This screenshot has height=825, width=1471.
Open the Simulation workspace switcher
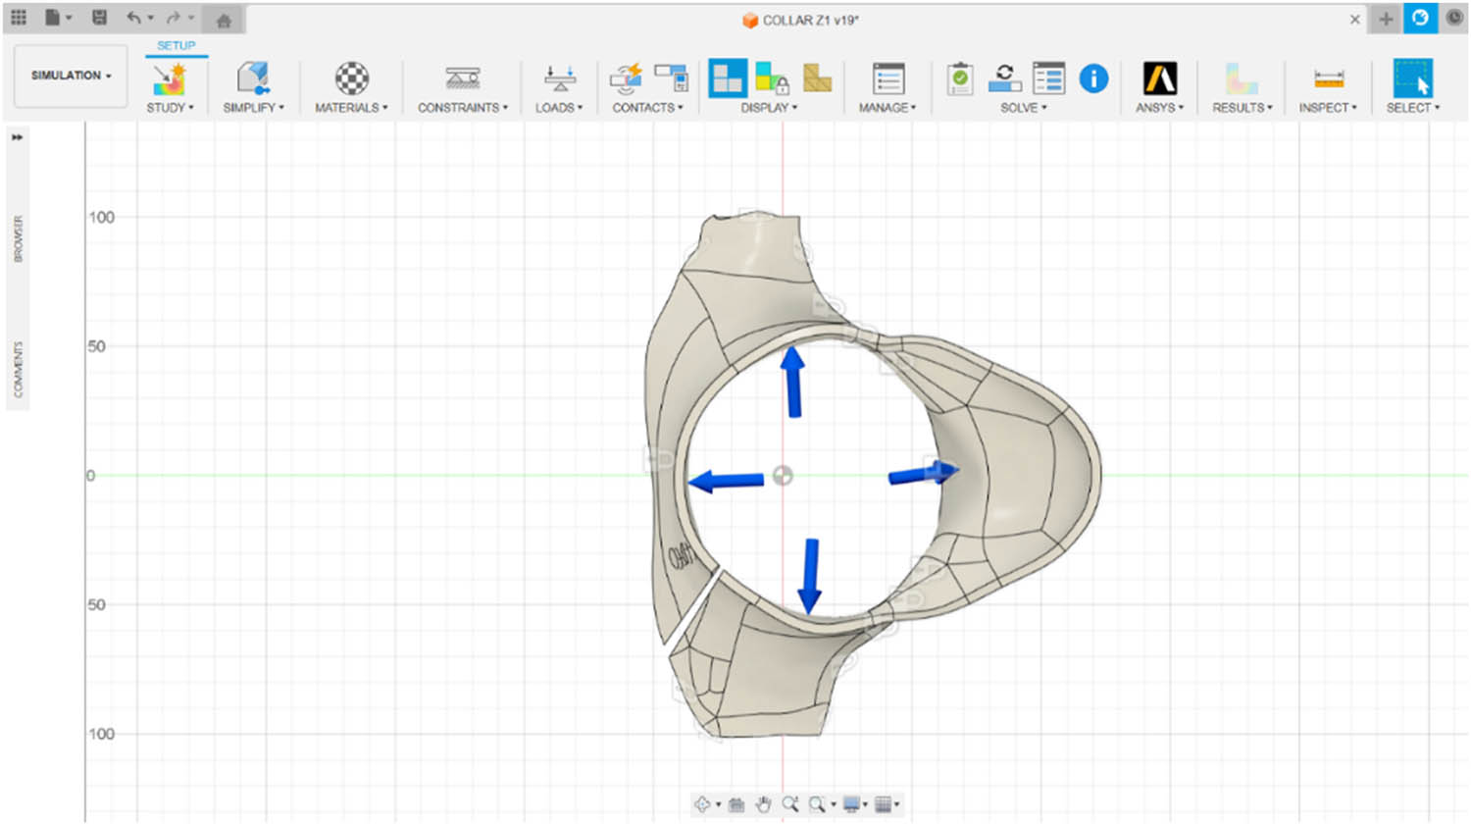click(70, 76)
